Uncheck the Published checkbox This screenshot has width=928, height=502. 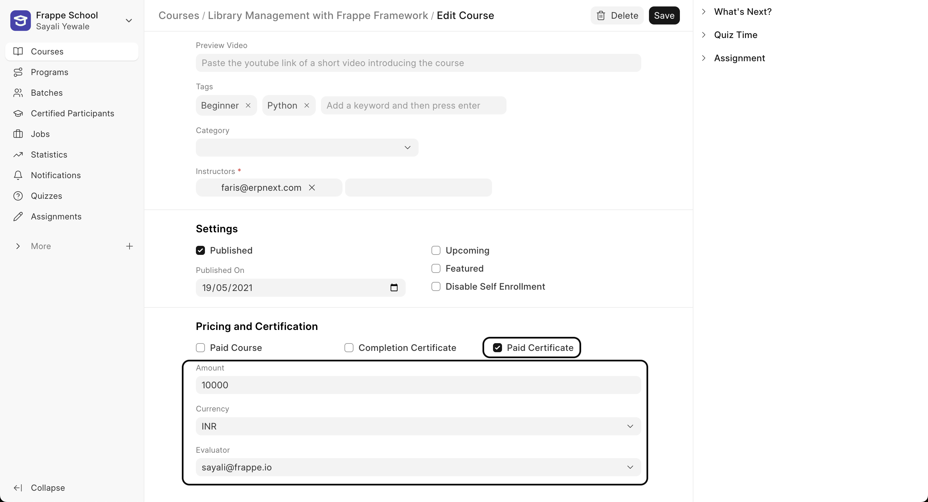click(200, 251)
